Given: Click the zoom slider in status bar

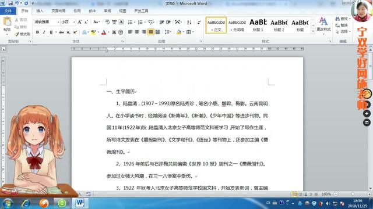Looking at the screenshot, I should (x=353, y=194).
